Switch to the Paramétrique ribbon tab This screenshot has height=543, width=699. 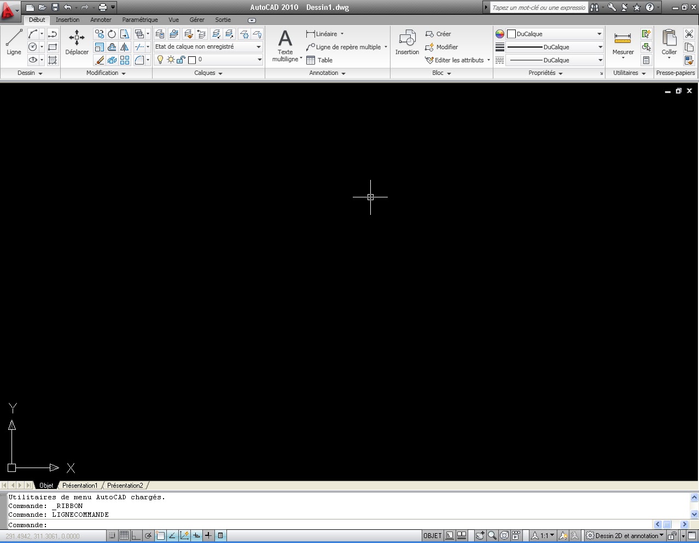point(139,20)
